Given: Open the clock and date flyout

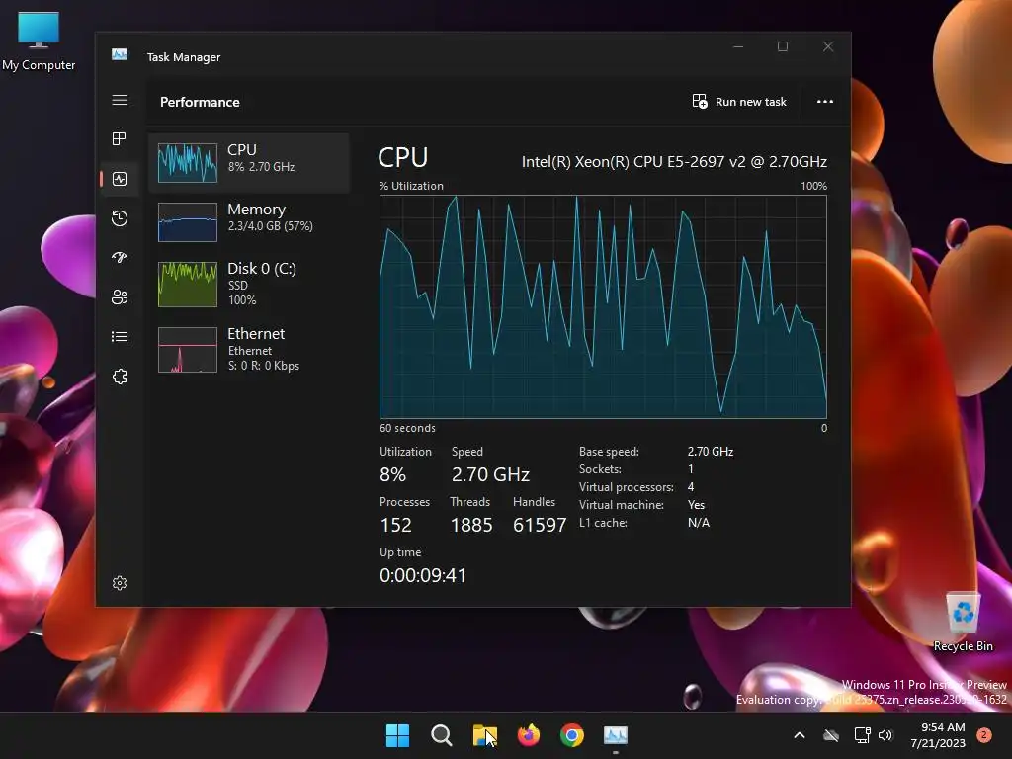Looking at the screenshot, I should point(939,735).
